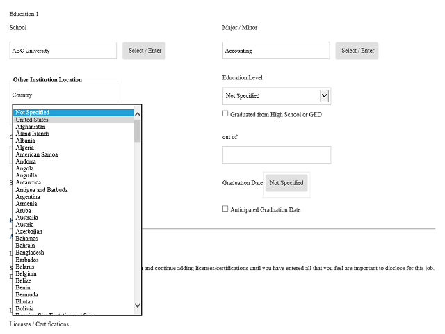
Task: Pick Antarctica from the country list
Action: [74, 182]
